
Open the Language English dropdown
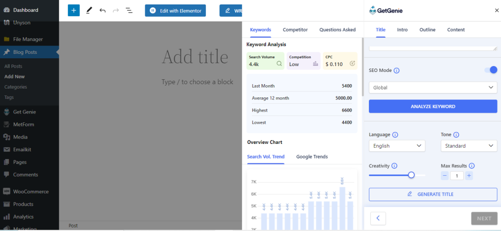(397, 146)
